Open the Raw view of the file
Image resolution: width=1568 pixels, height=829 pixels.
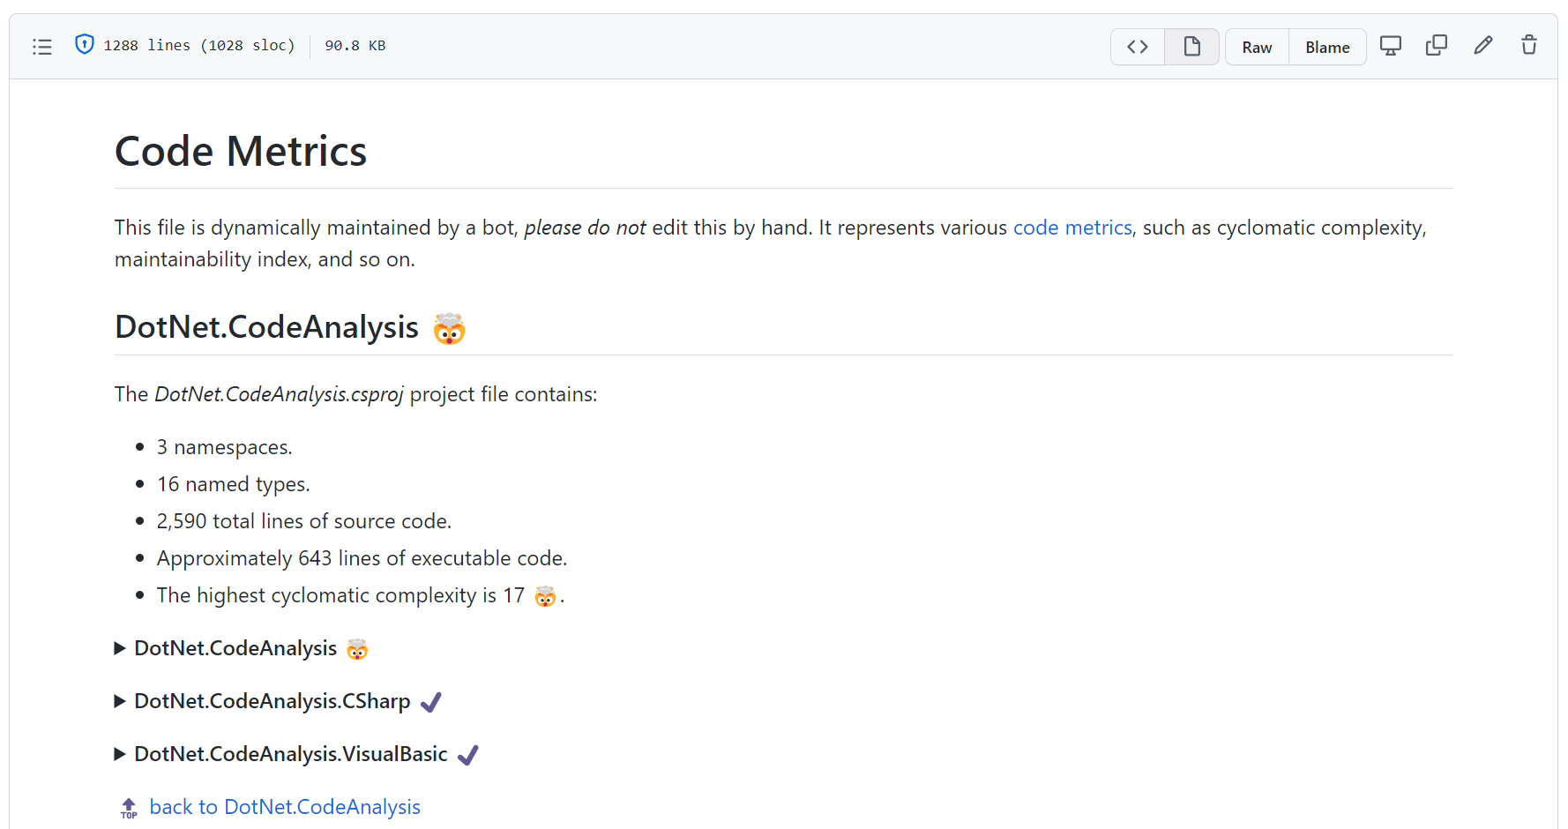[1257, 47]
